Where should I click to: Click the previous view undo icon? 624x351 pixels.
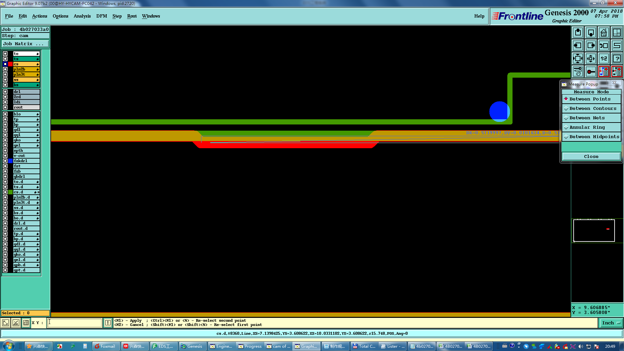tap(604, 45)
